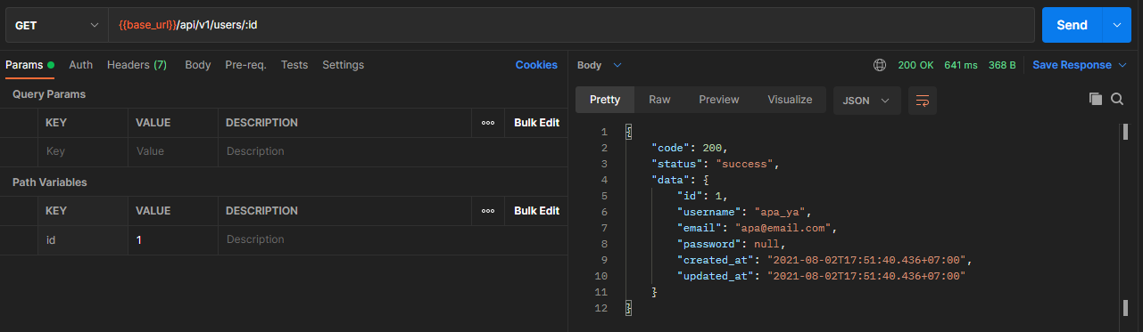Open the GET method dropdown
Viewport: 1143px width, 332px height.
(x=57, y=25)
